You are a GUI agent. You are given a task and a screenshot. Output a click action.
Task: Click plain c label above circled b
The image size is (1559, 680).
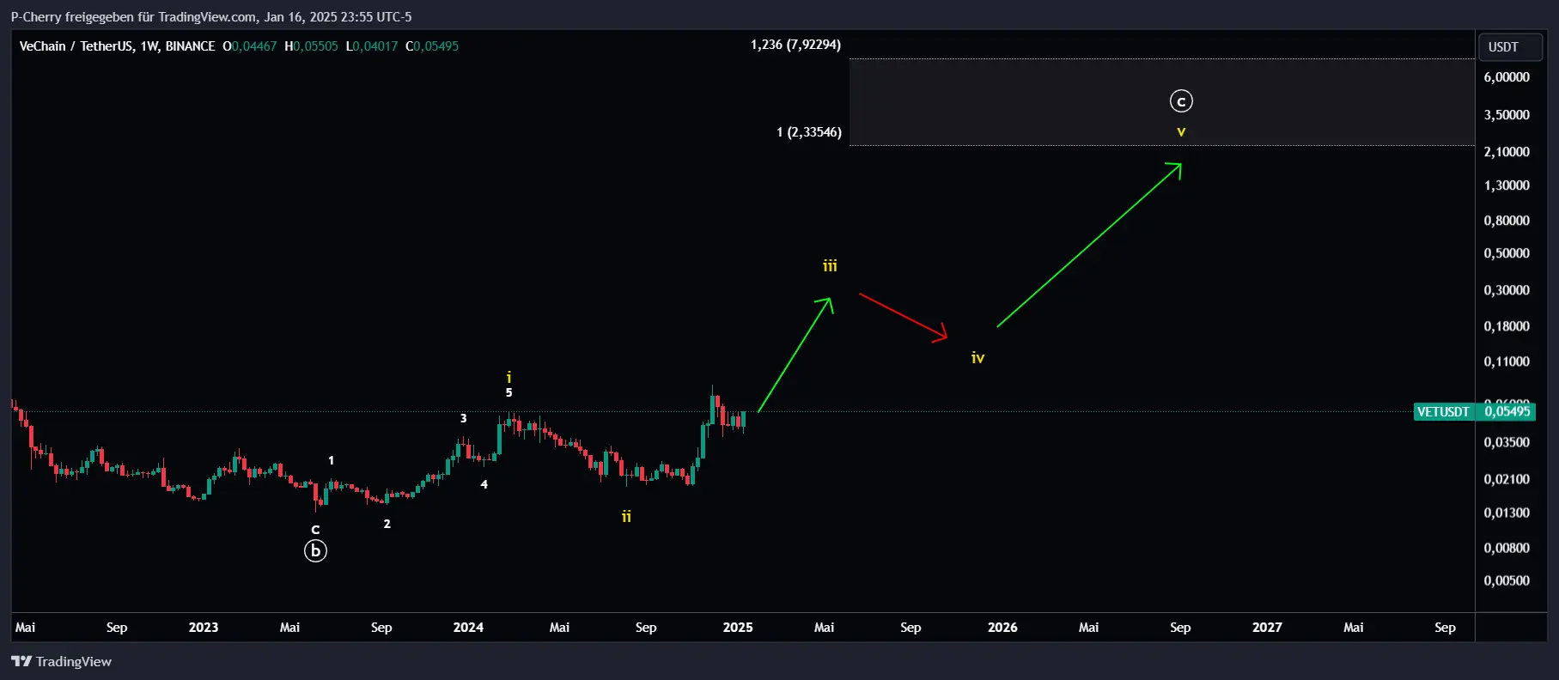(315, 530)
